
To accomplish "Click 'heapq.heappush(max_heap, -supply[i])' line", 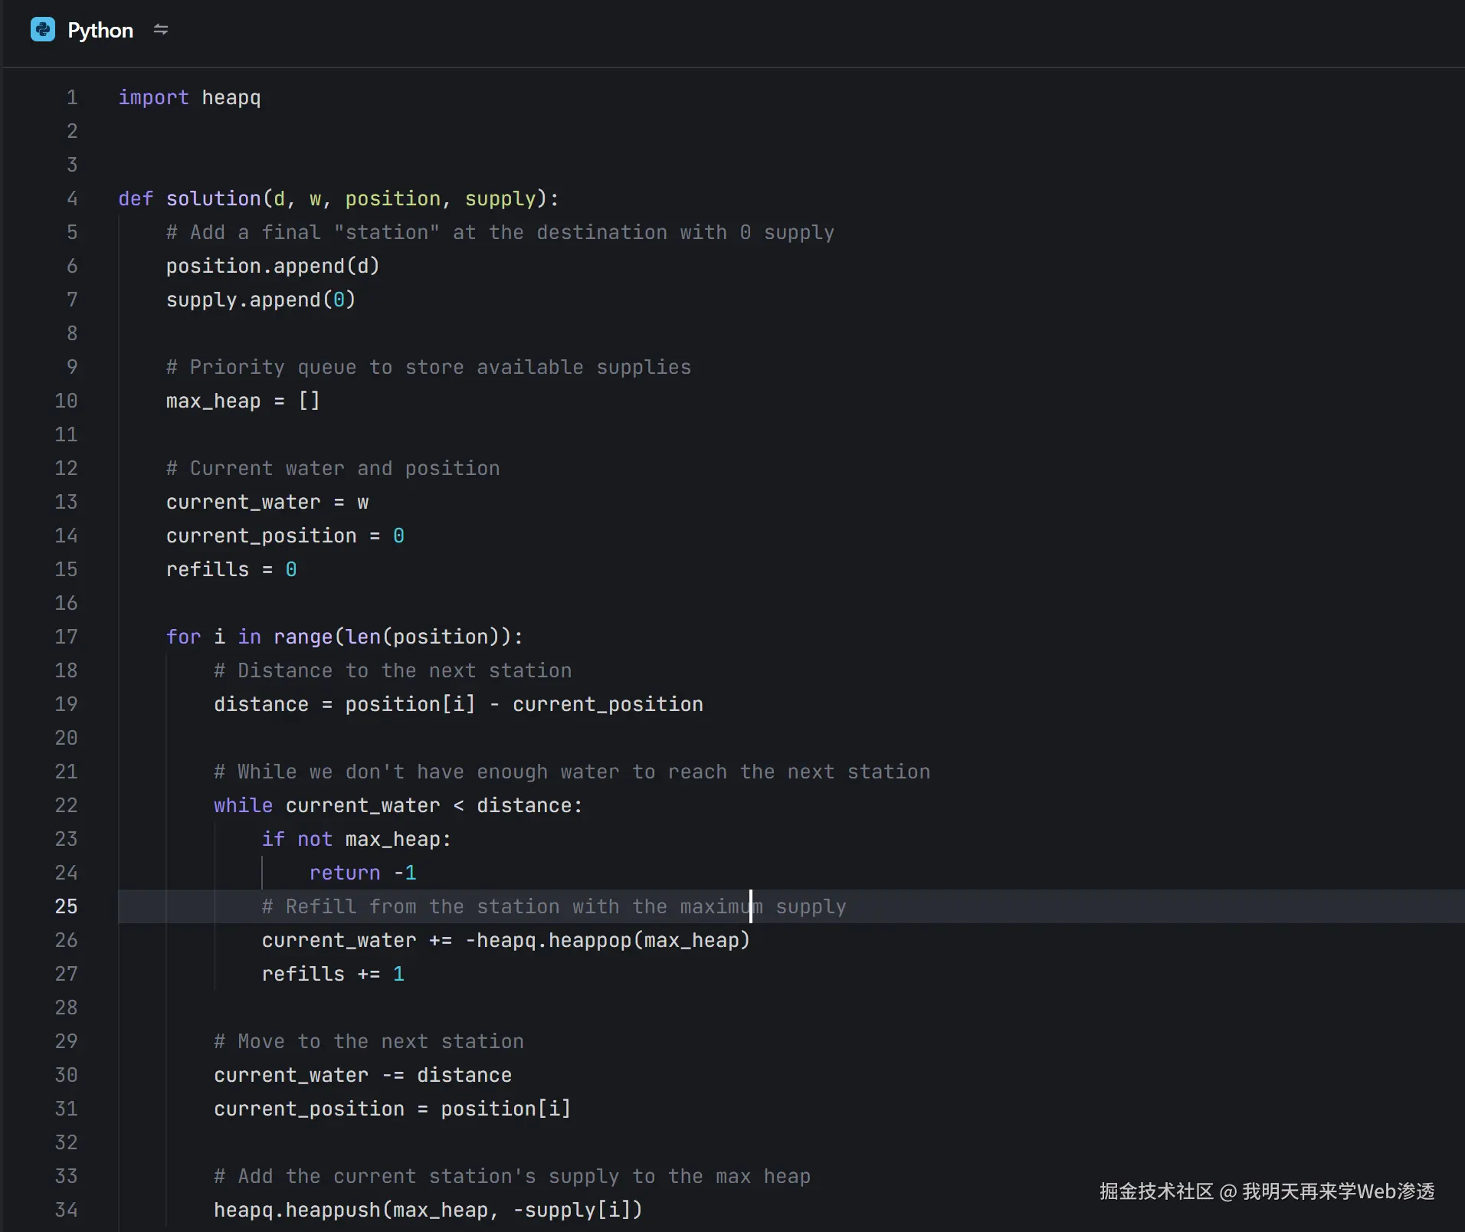I will point(428,1210).
